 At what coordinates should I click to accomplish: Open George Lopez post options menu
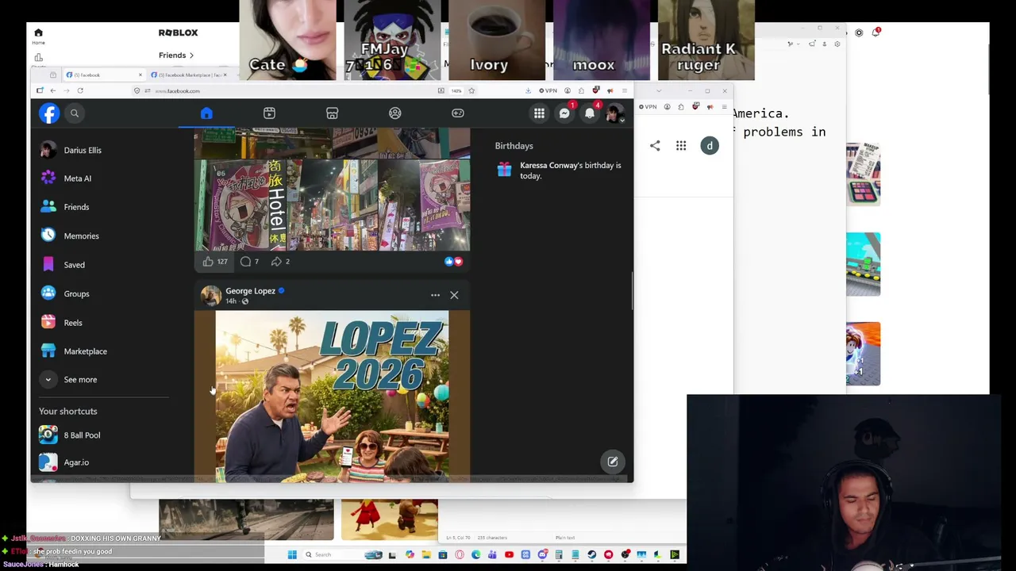point(435,295)
